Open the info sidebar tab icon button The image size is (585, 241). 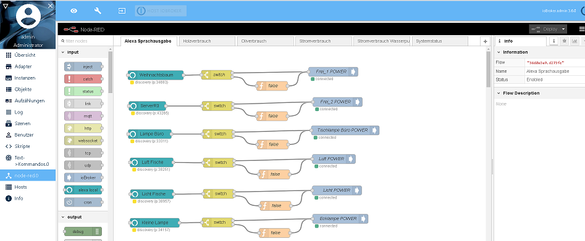point(554,41)
